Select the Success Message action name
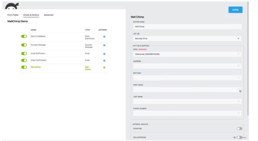The width and height of the screenshot is (258, 141). pyautogui.click(x=38, y=45)
